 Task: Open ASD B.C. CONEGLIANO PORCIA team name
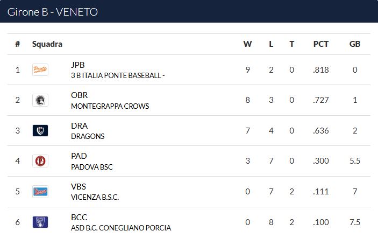(x=121, y=228)
